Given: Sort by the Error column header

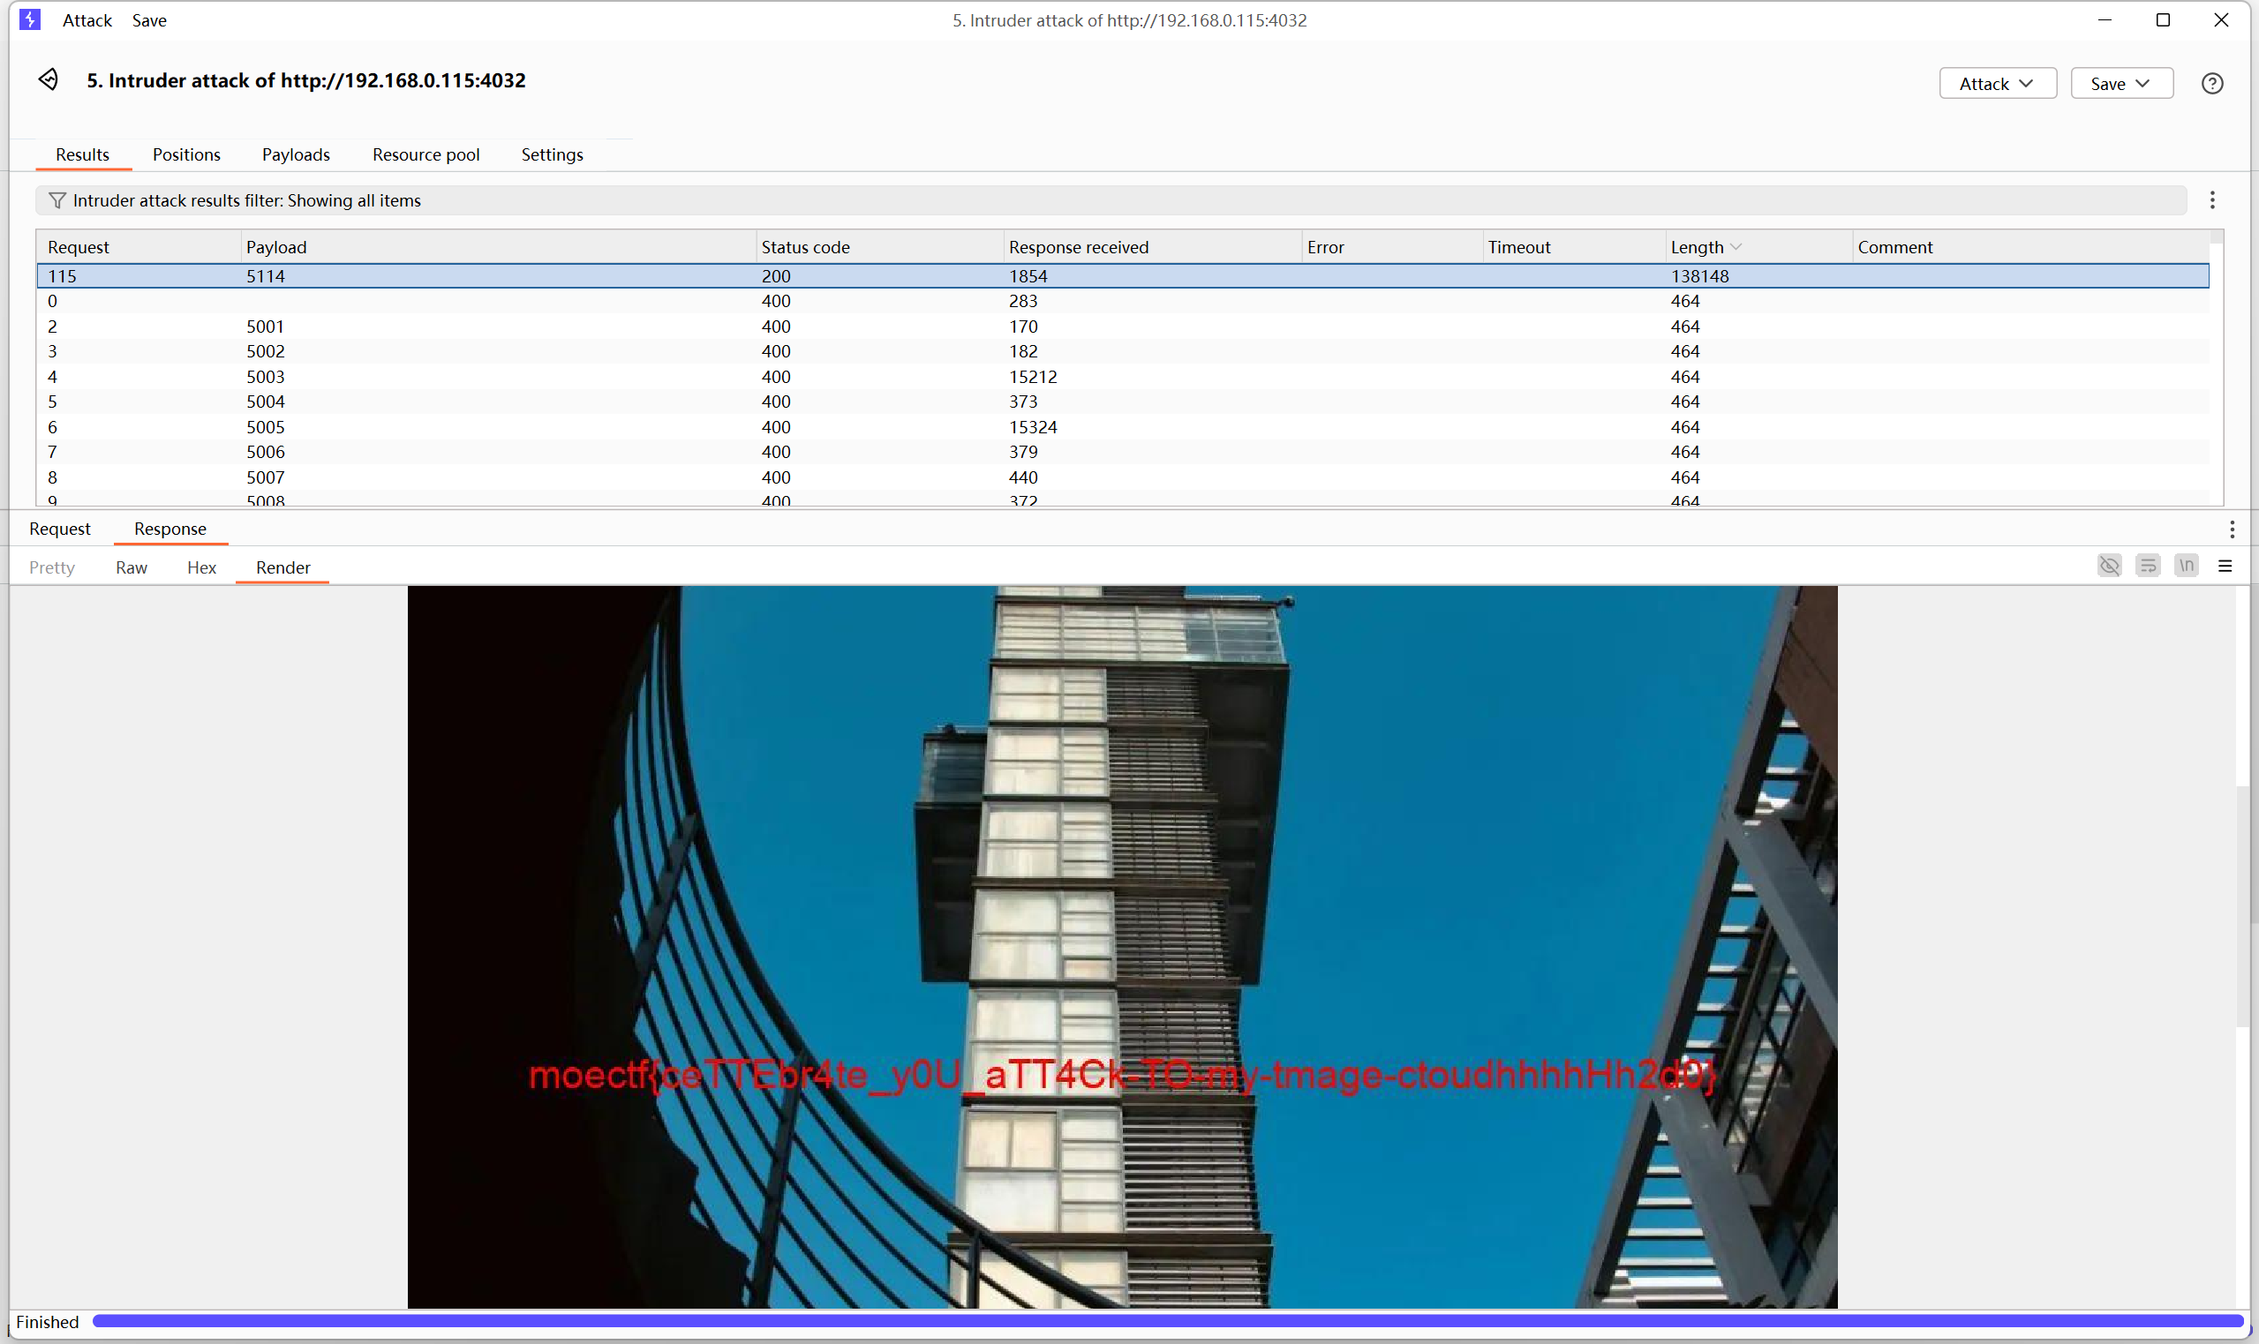Looking at the screenshot, I should pos(1391,247).
